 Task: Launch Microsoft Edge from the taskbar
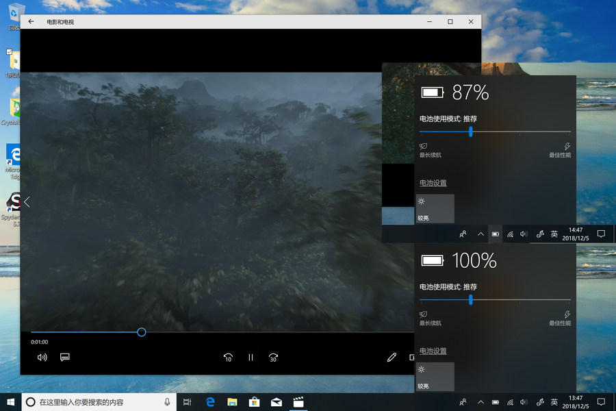point(210,402)
